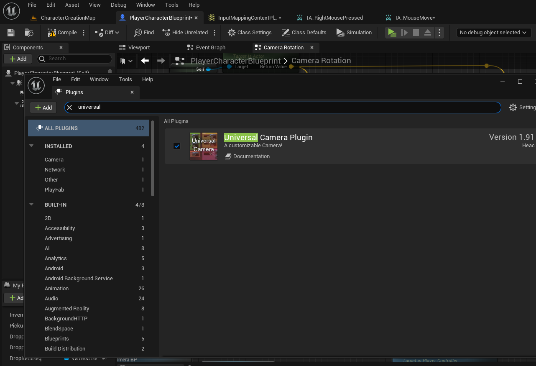
Task: Click the PlayerCharacterBlueprint breadcrumb
Action: coord(235,61)
